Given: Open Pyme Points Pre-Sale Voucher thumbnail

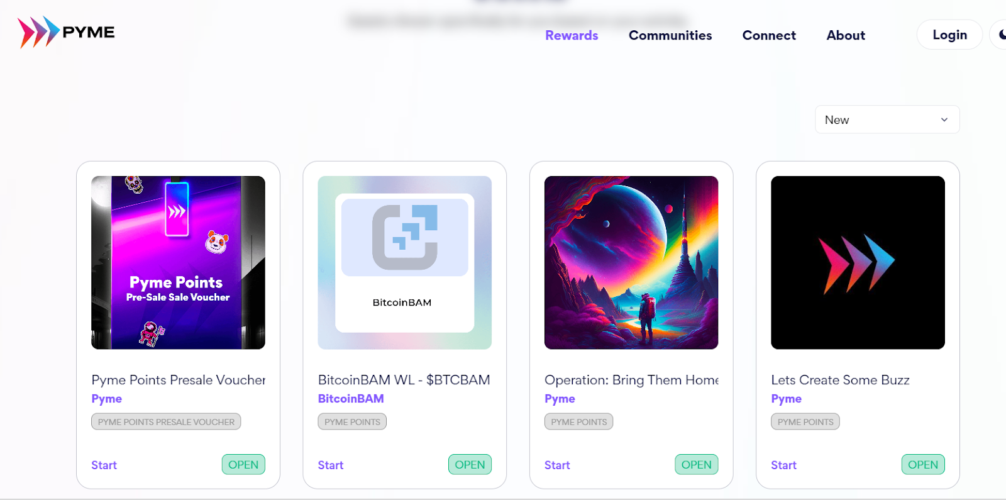Looking at the screenshot, I should (178, 262).
